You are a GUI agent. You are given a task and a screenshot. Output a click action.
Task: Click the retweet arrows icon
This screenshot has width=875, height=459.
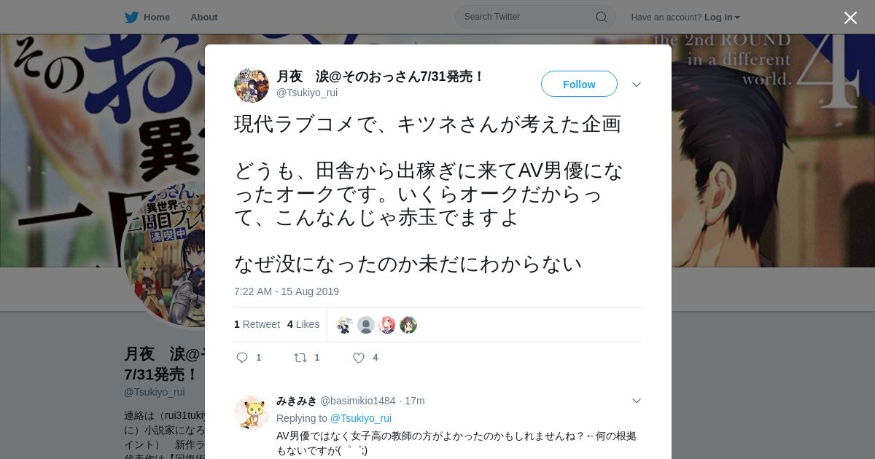300,358
